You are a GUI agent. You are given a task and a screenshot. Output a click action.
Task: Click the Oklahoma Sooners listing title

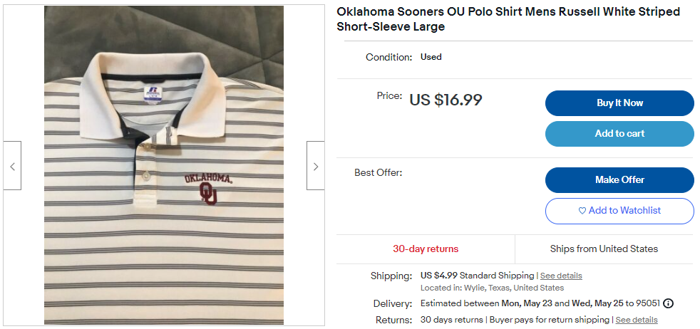508,19
